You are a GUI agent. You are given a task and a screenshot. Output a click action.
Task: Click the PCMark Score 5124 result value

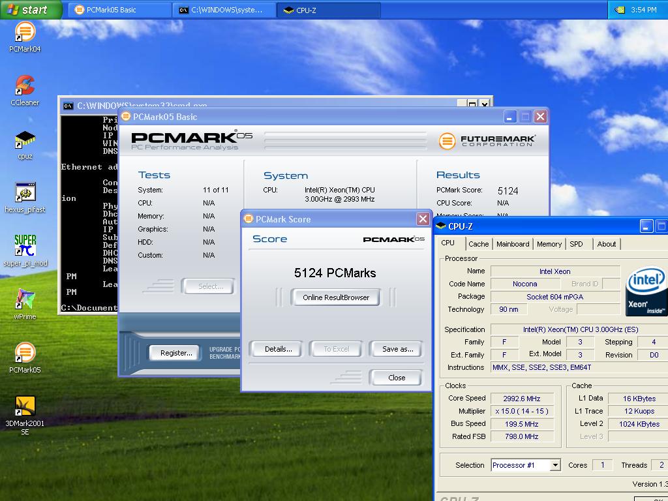click(x=508, y=190)
